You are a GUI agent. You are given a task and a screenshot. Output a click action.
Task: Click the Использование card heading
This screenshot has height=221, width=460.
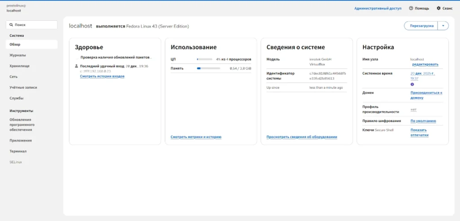(194, 47)
